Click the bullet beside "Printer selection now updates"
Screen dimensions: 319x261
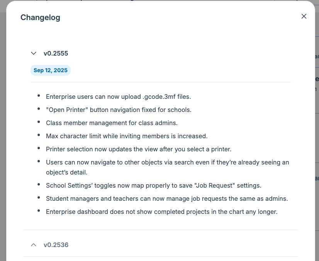coord(39,149)
